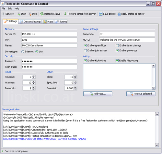The width and height of the screenshot is (162, 154).
Task: Select the LAN servertype radio
Action: click(x=37, y=52)
